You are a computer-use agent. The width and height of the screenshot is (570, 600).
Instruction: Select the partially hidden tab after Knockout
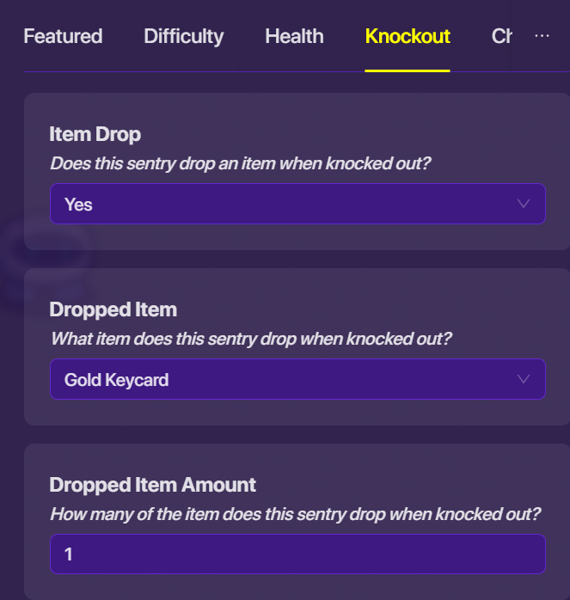pyautogui.click(x=501, y=36)
